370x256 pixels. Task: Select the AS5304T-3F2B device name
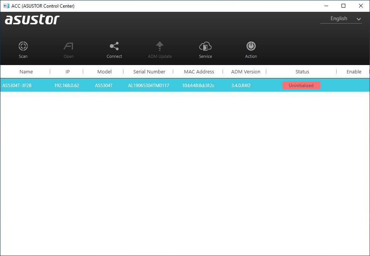coord(17,85)
